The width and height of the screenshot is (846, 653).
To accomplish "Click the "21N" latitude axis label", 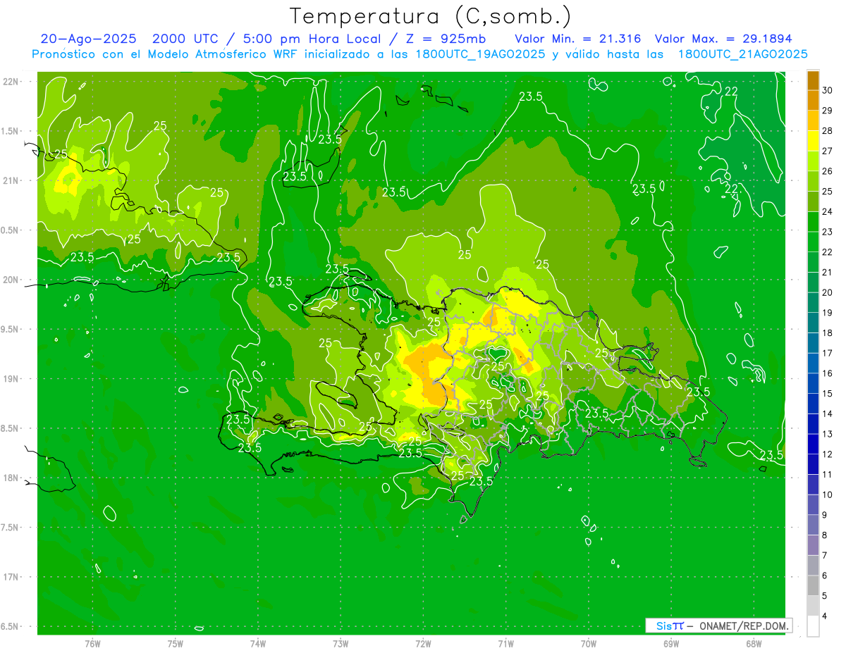I will [11, 180].
